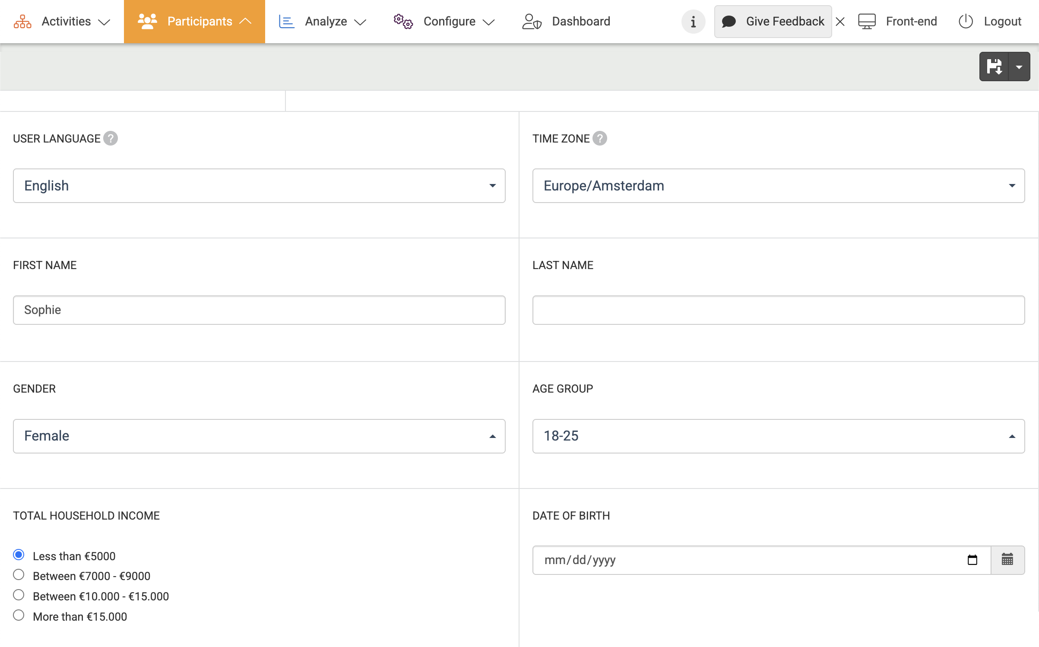
Task: Click small calendar icon inside date input
Action: (972, 560)
